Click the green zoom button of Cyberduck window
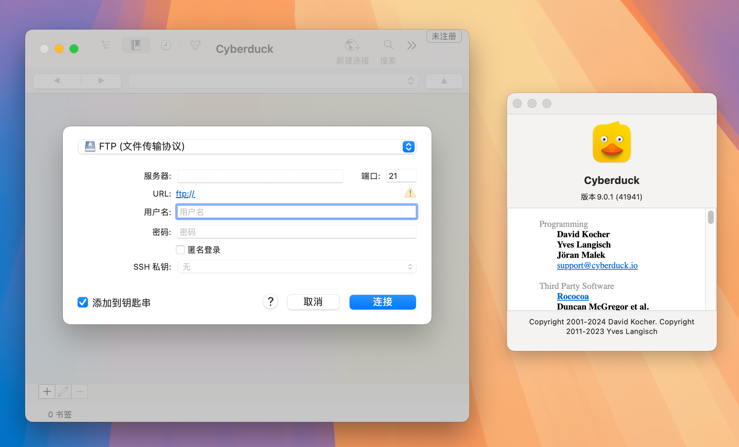Image resolution: width=739 pixels, height=447 pixels. pyautogui.click(x=74, y=49)
